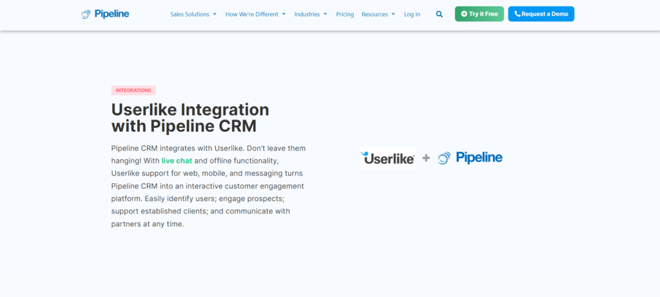Expand the Industries dropdown chevron

click(x=325, y=14)
